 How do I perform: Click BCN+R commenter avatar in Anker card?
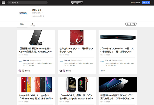(x=20, y=61)
